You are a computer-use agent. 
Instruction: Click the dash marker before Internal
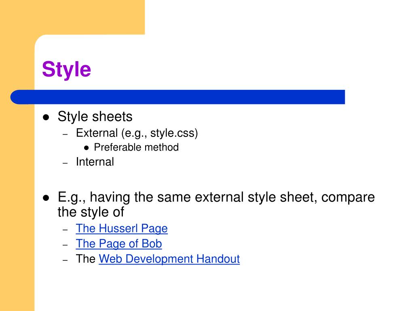pos(65,163)
